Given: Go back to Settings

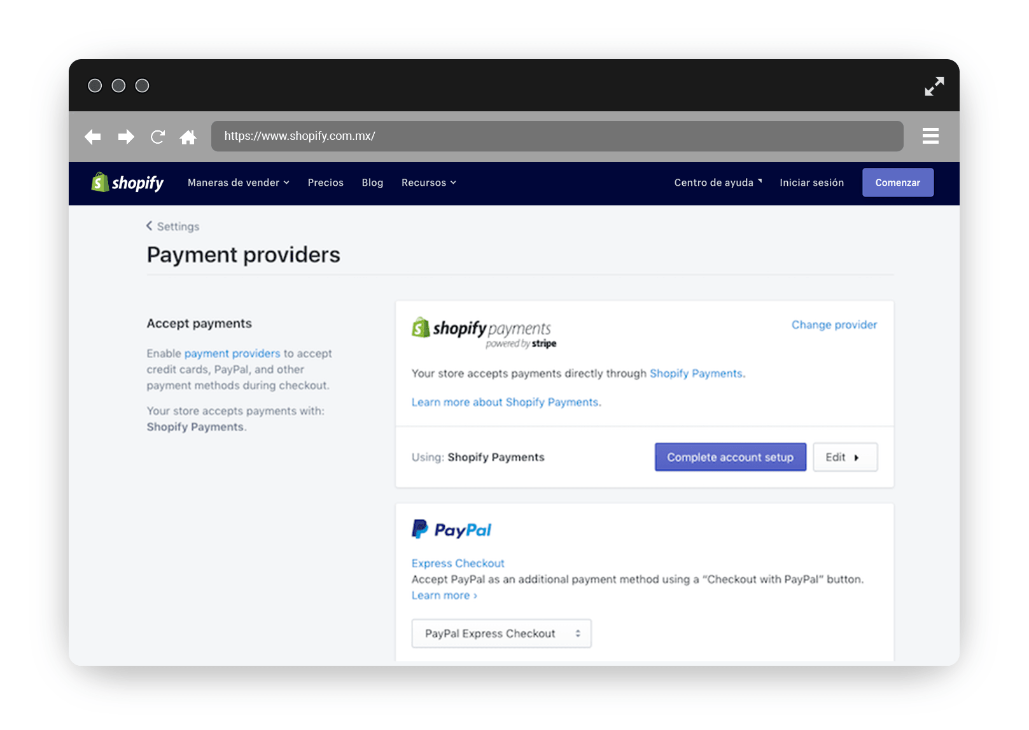Looking at the screenshot, I should pyautogui.click(x=172, y=226).
